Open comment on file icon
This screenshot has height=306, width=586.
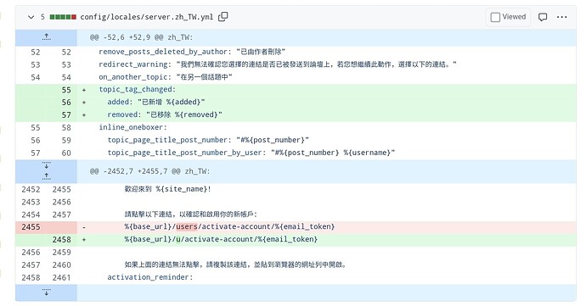(543, 17)
